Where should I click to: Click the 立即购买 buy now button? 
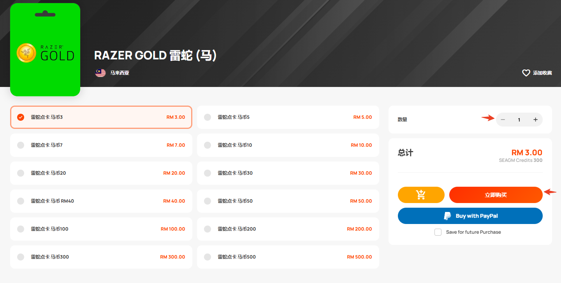(x=496, y=195)
